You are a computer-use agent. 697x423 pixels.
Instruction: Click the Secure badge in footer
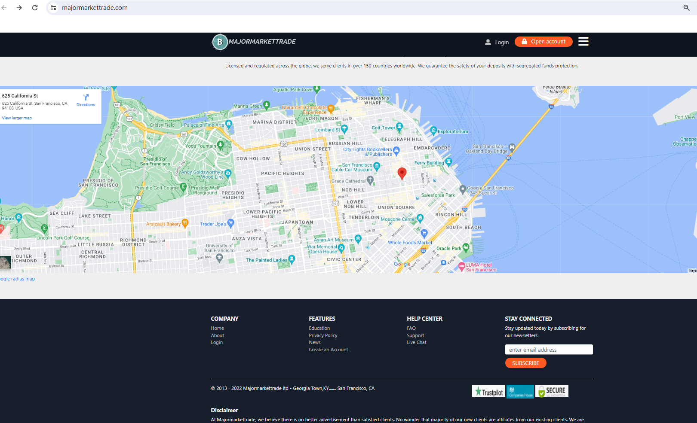(552, 391)
